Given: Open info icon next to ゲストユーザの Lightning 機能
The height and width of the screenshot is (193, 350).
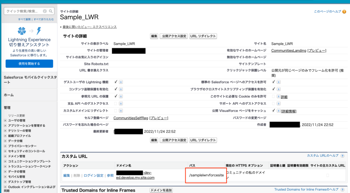Looking at the screenshot, I should [x=121, y=82].
